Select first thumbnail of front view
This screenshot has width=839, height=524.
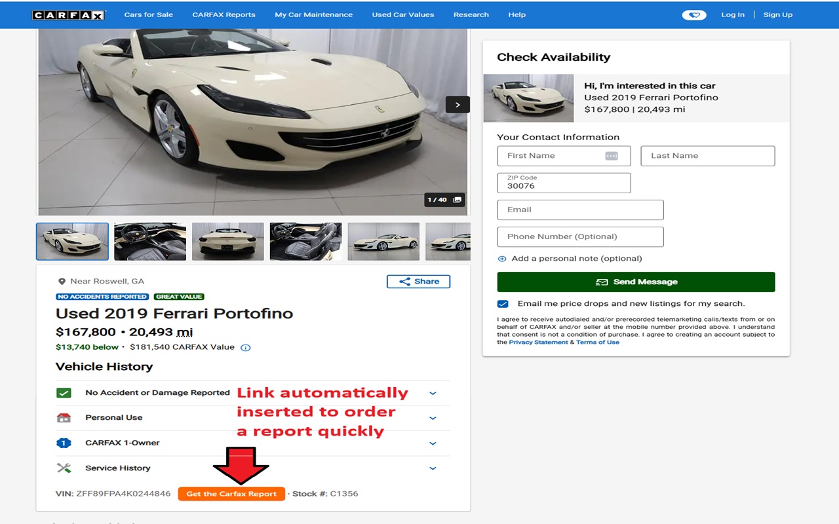(x=72, y=242)
